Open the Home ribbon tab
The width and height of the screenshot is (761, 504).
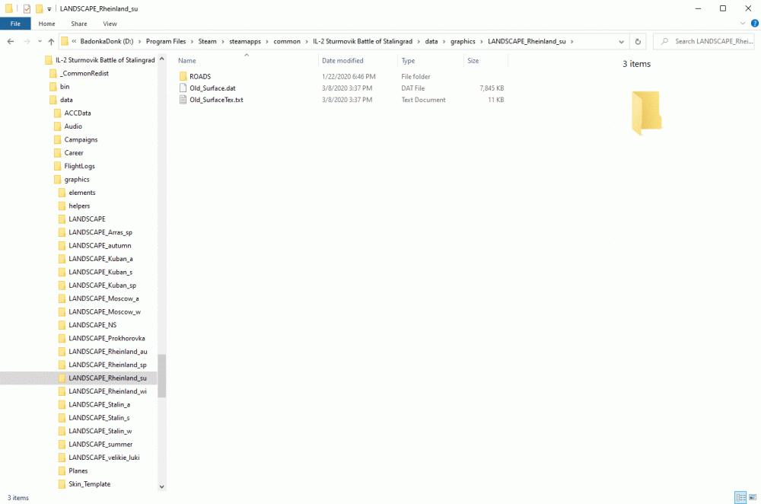[x=46, y=24]
